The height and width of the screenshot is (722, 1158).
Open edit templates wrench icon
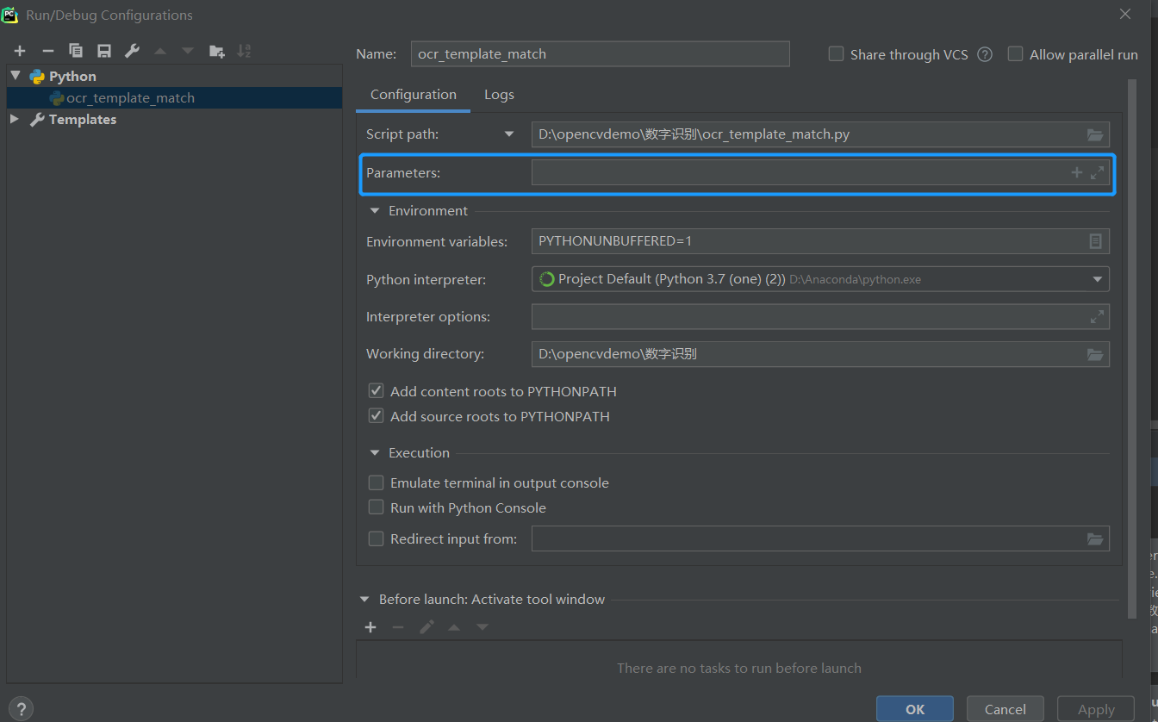pos(132,51)
